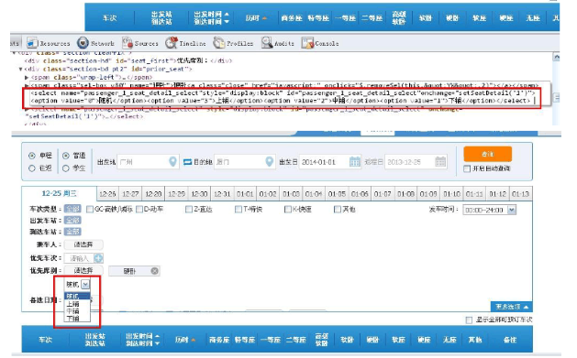
Task: Click the 全部 button for 出发车站
Action: tap(72, 221)
